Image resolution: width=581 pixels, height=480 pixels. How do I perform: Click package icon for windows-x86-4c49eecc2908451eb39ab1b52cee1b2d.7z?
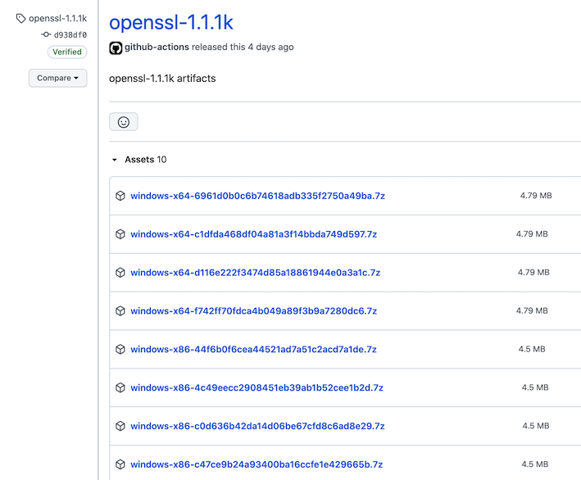point(120,387)
